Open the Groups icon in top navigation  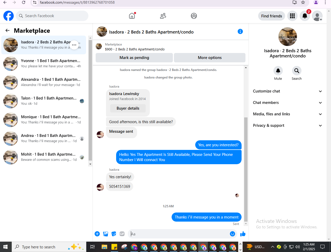pyautogui.click(x=194, y=16)
